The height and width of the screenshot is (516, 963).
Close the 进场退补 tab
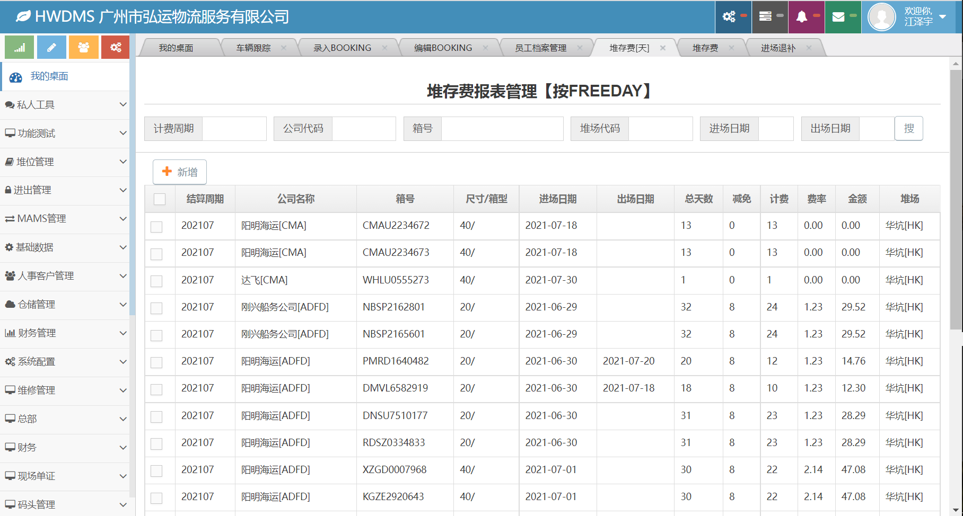[x=809, y=48]
